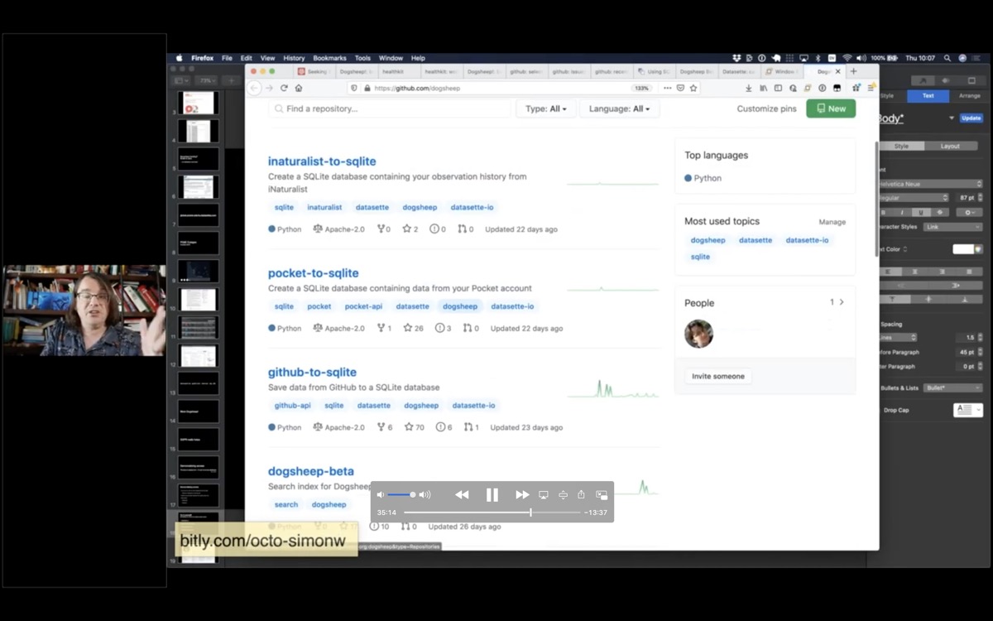This screenshot has height=621, width=993.
Task: Open the dogsheep-beta repository
Action: (311, 472)
